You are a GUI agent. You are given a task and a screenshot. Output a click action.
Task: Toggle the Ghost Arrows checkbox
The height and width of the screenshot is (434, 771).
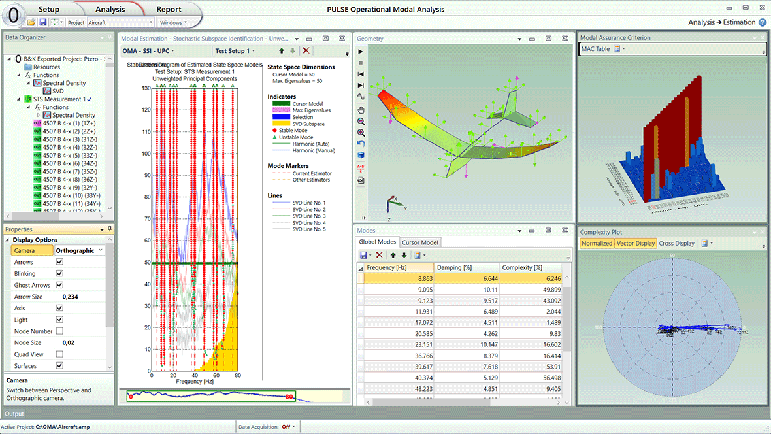60,285
